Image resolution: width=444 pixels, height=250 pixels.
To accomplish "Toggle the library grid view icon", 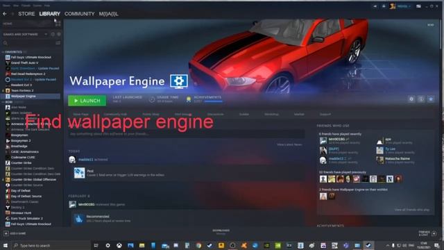I will coord(58,24).
